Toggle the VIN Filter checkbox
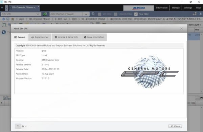 pos(99,14)
